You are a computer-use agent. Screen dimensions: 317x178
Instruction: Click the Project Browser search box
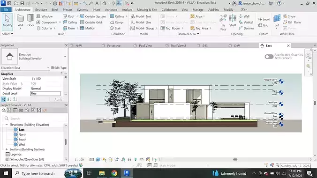point(34,119)
